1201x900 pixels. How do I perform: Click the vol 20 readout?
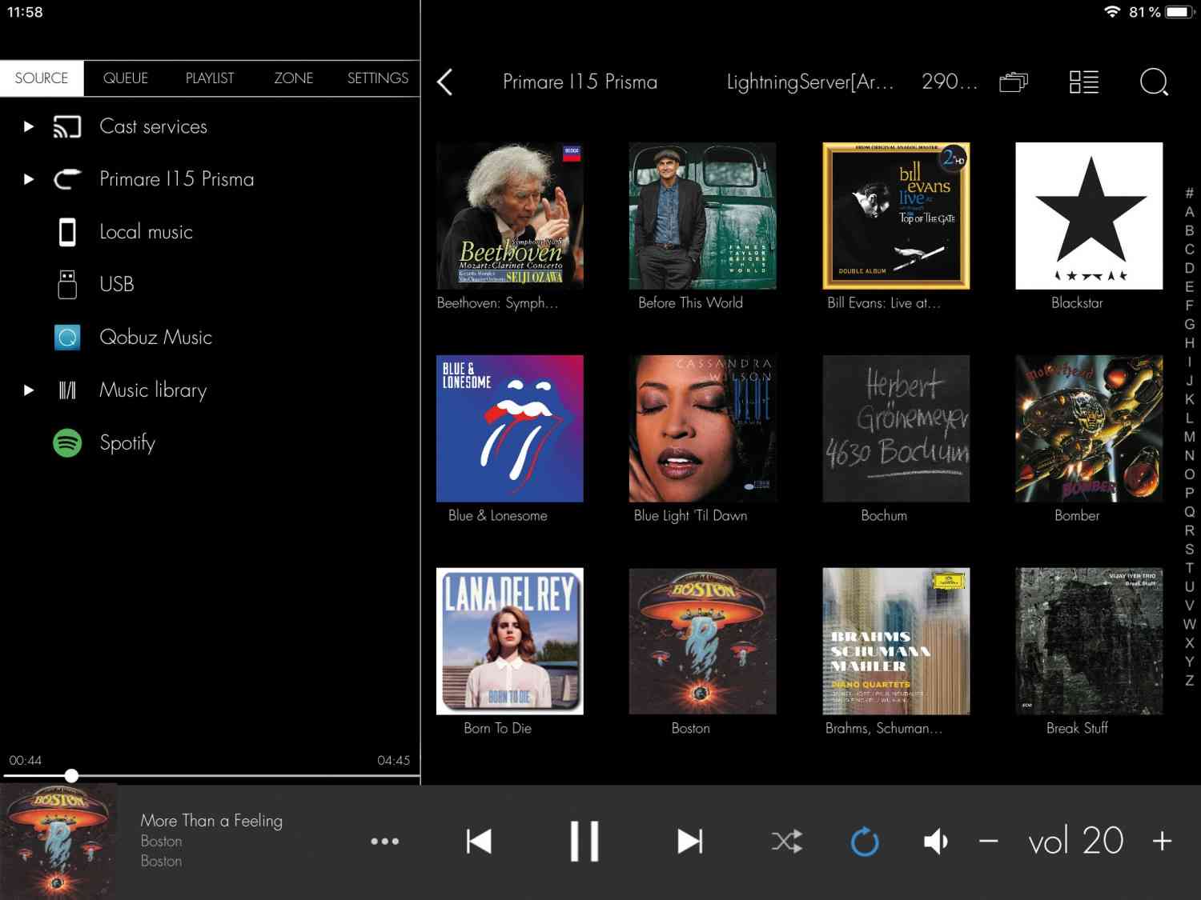pyautogui.click(x=1076, y=842)
